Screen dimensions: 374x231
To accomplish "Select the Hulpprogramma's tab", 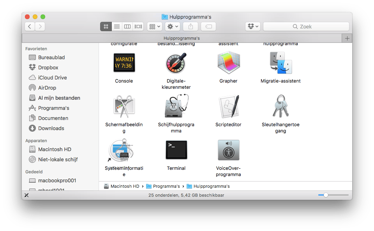I will tap(182, 39).
